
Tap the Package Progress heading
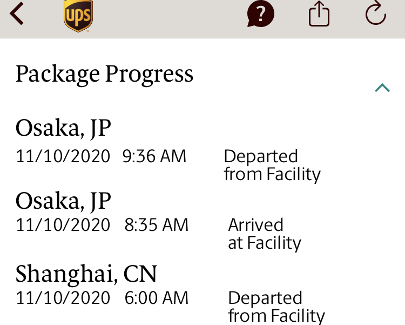click(x=104, y=74)
